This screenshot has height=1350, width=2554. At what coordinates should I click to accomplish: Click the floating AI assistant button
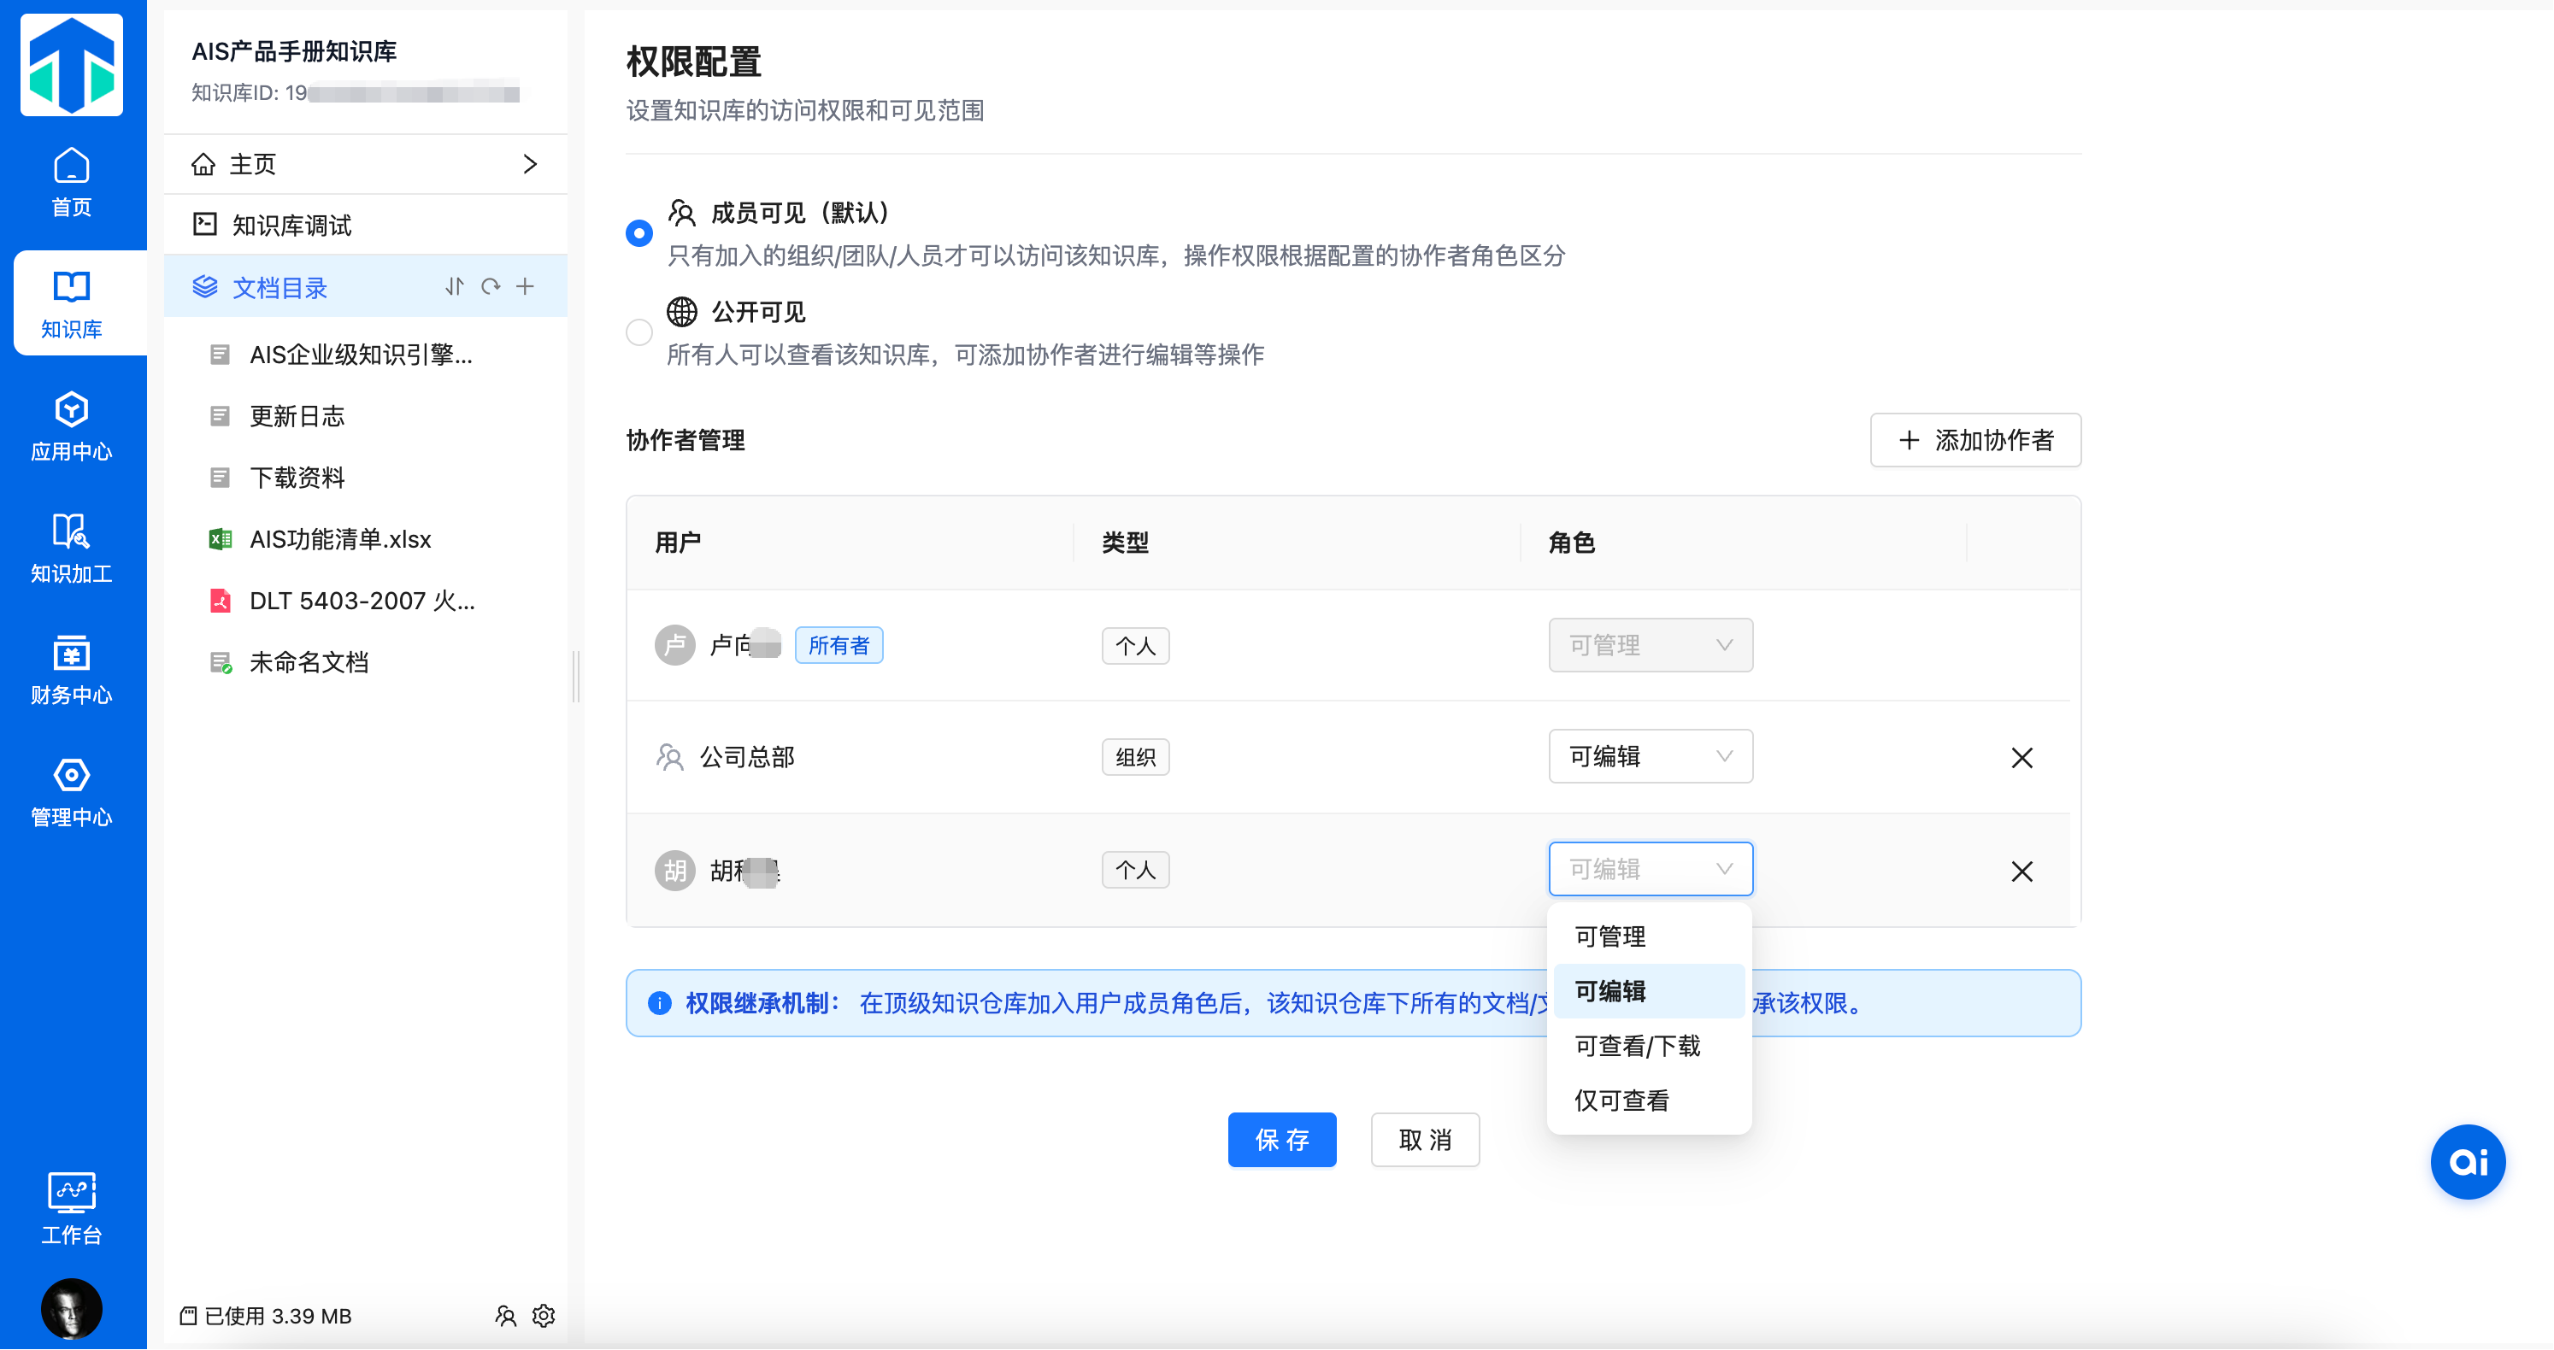coord(2468,1162)
